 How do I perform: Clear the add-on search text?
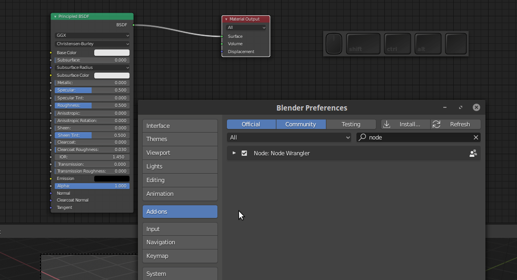(x=476, y=137)
